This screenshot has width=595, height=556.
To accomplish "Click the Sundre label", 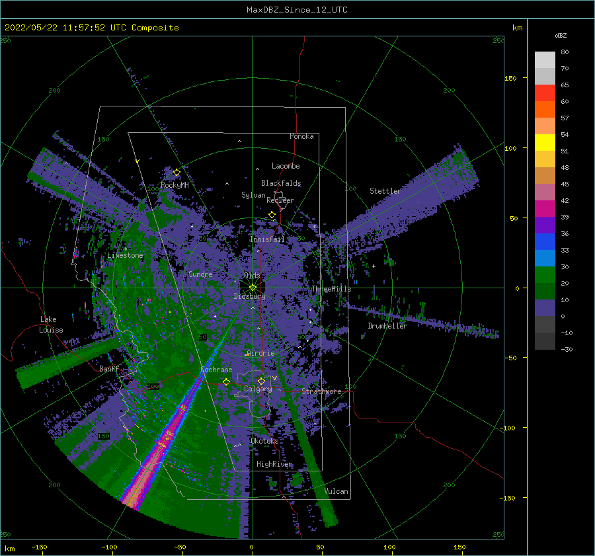I will 201,274.
